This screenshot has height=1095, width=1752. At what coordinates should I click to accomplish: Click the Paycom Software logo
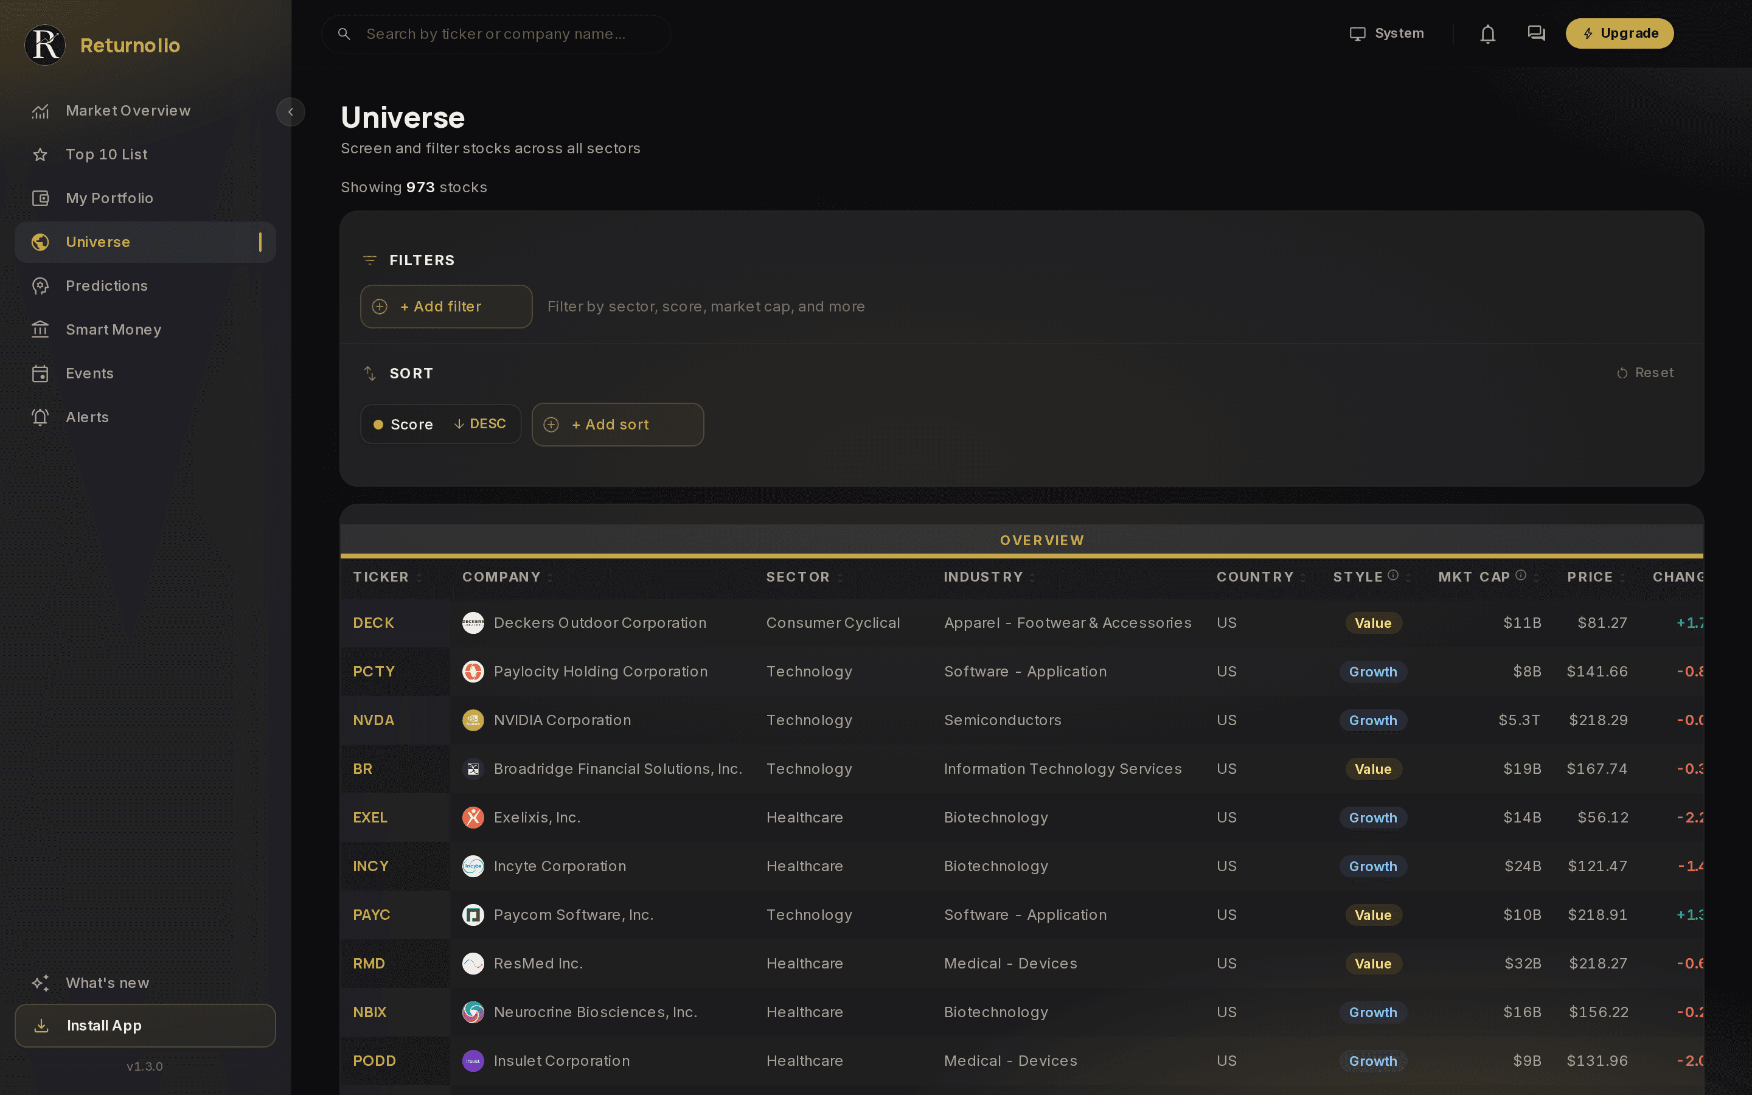point(473,915)
